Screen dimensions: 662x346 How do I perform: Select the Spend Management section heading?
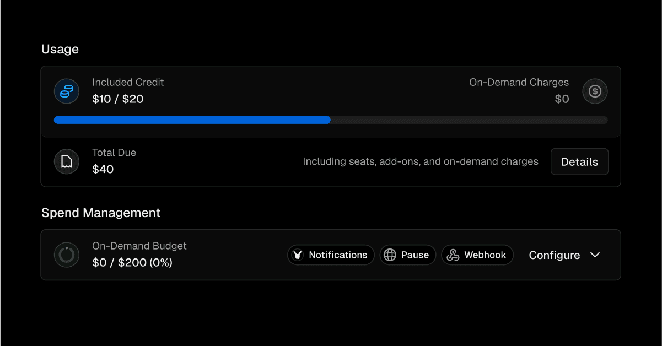click(101, 213)
